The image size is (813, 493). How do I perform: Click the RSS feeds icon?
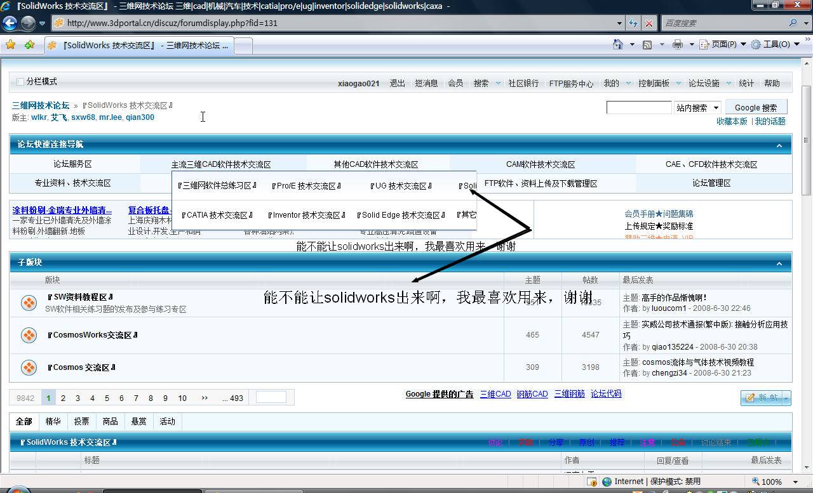[647, 44]
